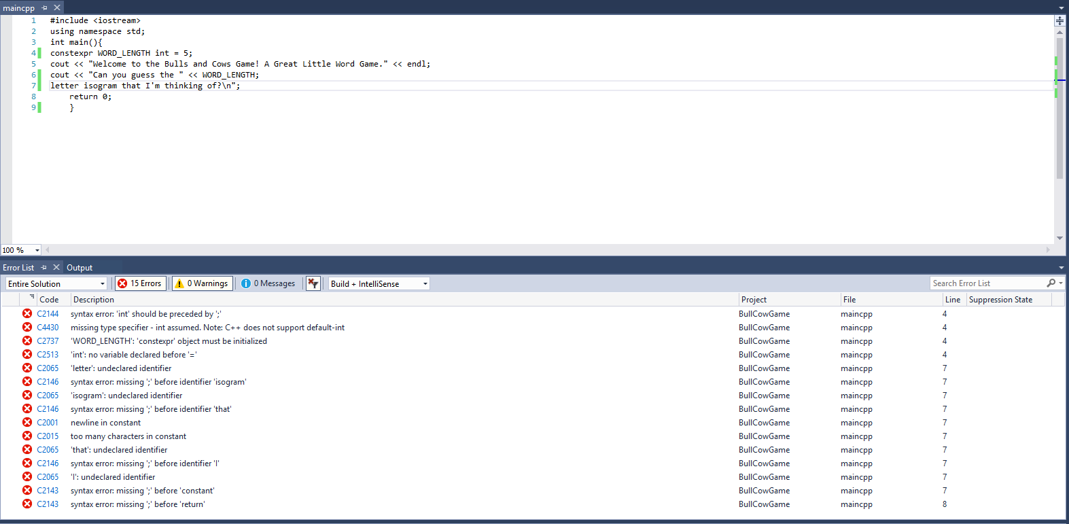Open the Build + IntelliSense dropdown

pyautogui.click(x=379, y=283)
